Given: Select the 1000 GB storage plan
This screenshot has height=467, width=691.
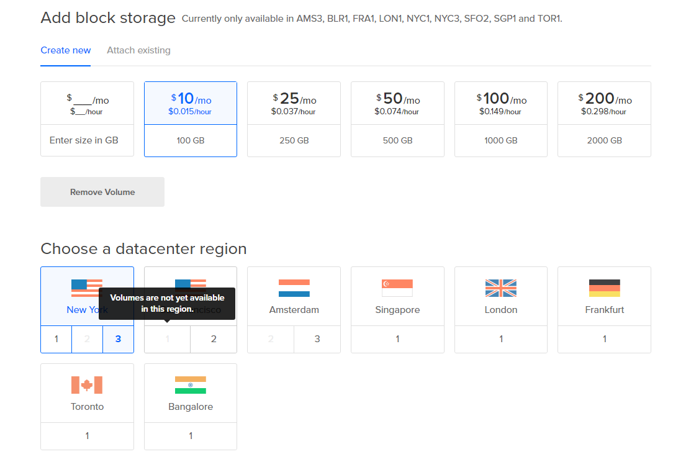Looking at the screenshot, I should (x=500, y=119).
